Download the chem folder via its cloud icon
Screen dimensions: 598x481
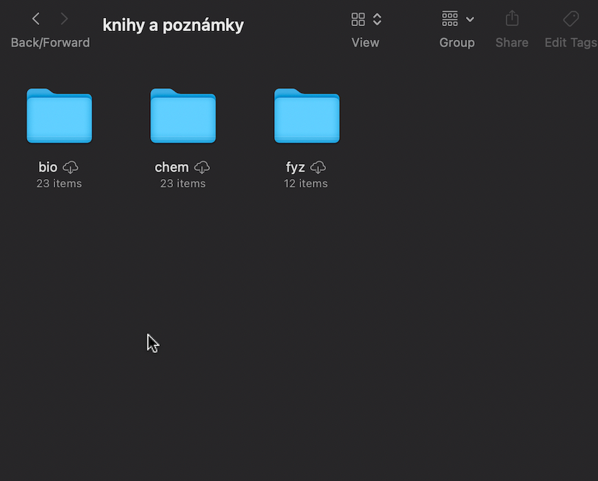(201, 167)
